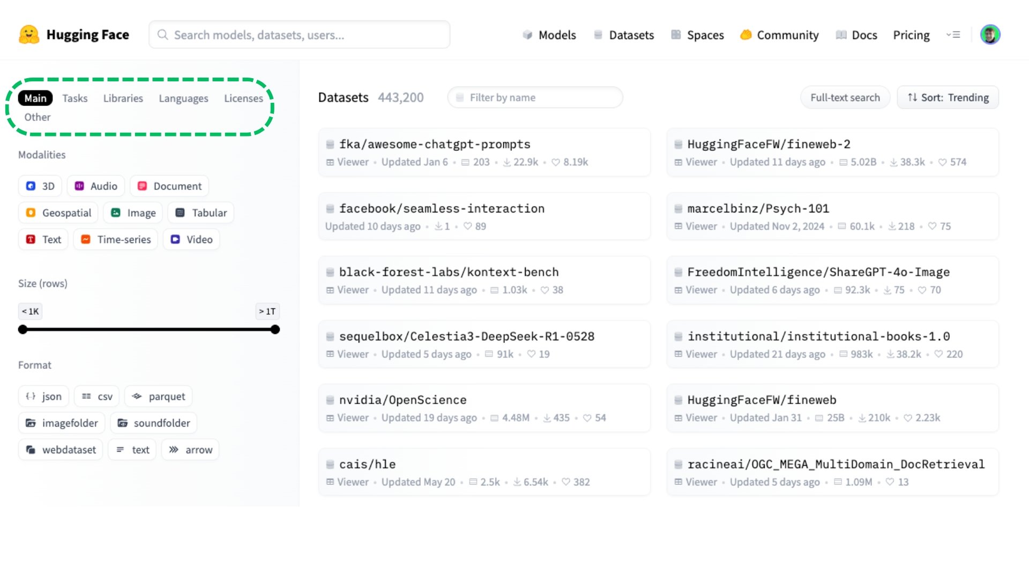The width and height of the screenshot is (1029, 578).
Task: Click the csv format icon
Action: click(x=86, y=396)
